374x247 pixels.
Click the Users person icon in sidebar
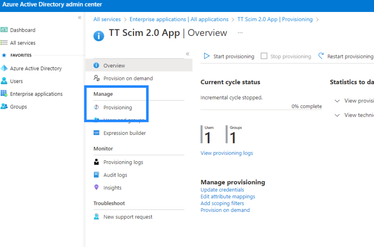click(4, 81)
